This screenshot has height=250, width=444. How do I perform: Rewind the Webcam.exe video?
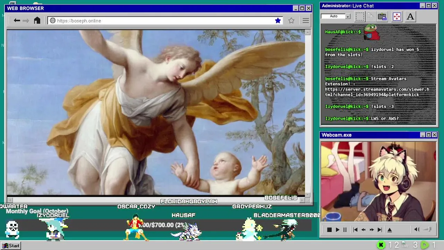[x=364, y=230]
